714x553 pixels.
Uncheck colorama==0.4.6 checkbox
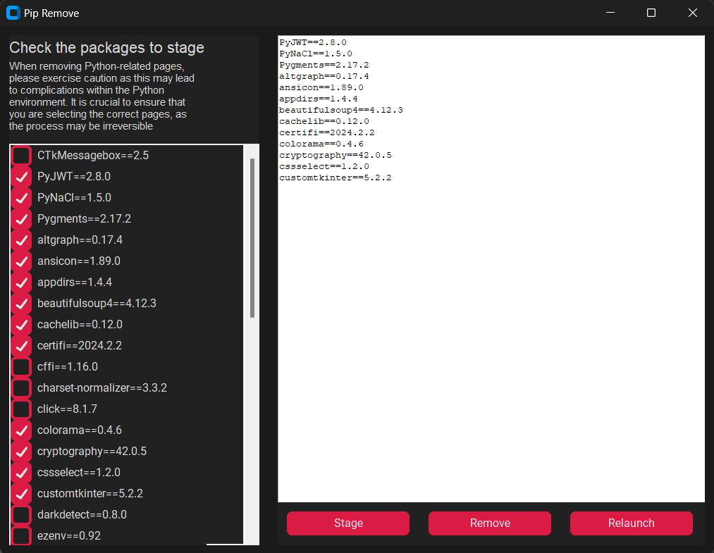(21, 430)
